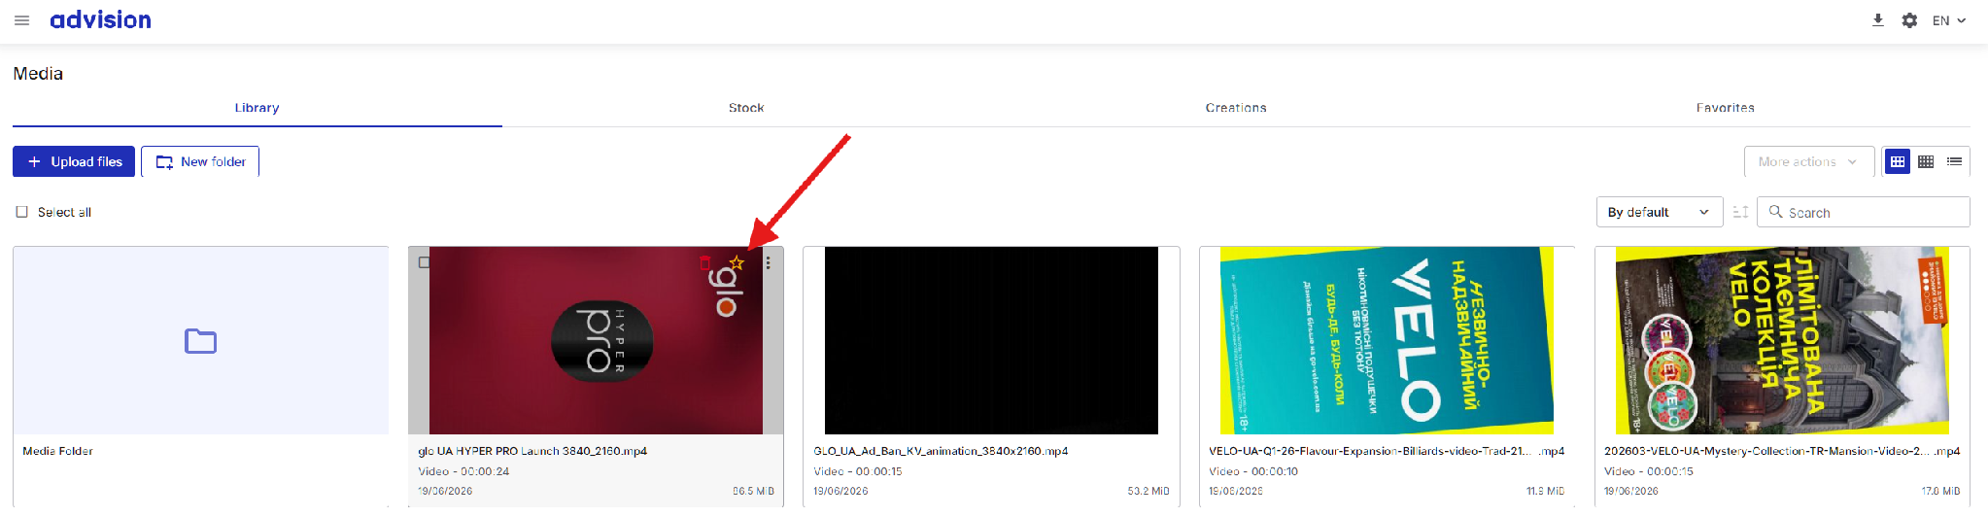Click the 86.5 MiB file size
This screenshot has height=517, width=1988.
click(753, 491)
